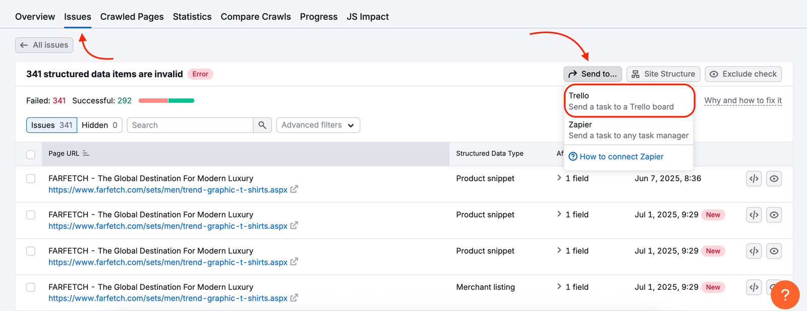This screenshot has height=311, width=807.
Task: Open the Progress tab
Action: pyautogui.click(x=319, y=17)
